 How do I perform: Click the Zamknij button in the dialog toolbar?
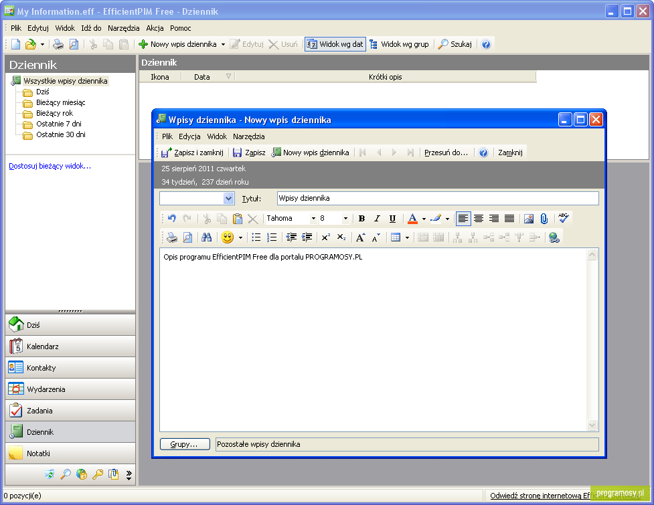[x=510, y=153]
